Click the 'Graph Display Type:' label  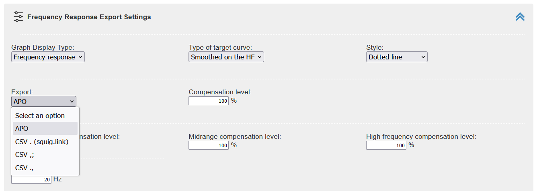(x=43, y=47)
